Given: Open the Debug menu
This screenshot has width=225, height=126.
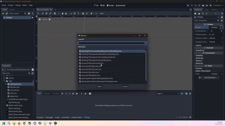Looking at the screenshot, I should pyautogui.click(x=18, y=5).
